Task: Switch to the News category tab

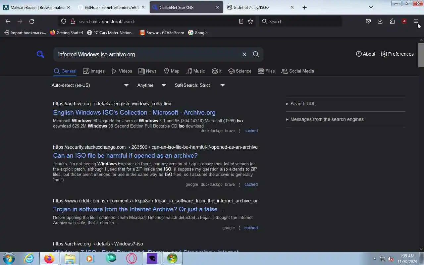Action: [147, 71]
